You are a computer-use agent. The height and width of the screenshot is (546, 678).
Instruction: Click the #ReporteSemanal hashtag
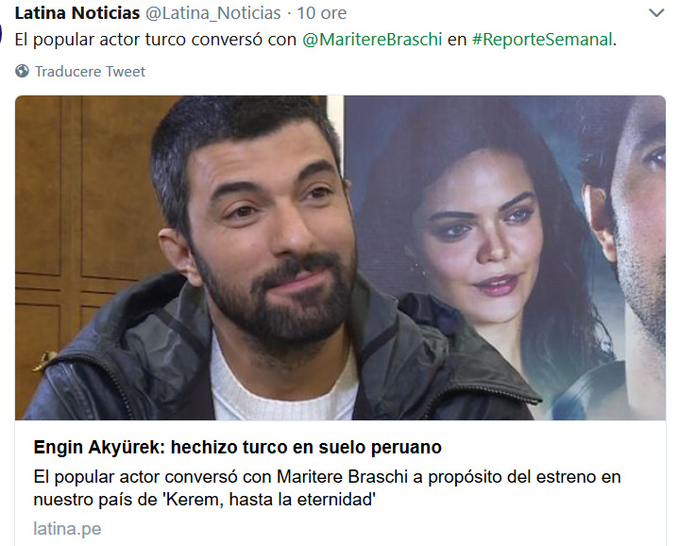point(542,40)
